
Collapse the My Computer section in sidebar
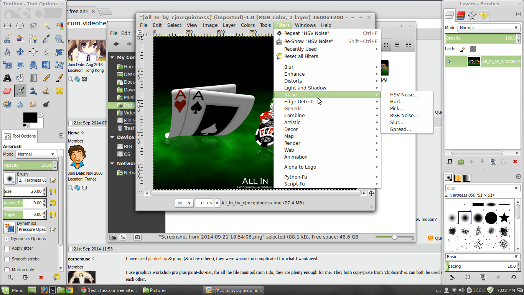pos(112,58)
